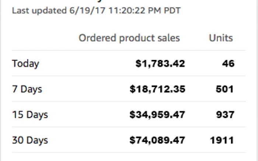The image size is (258, 161).
Task: Click the Today row label
Action: click(25, 64)
